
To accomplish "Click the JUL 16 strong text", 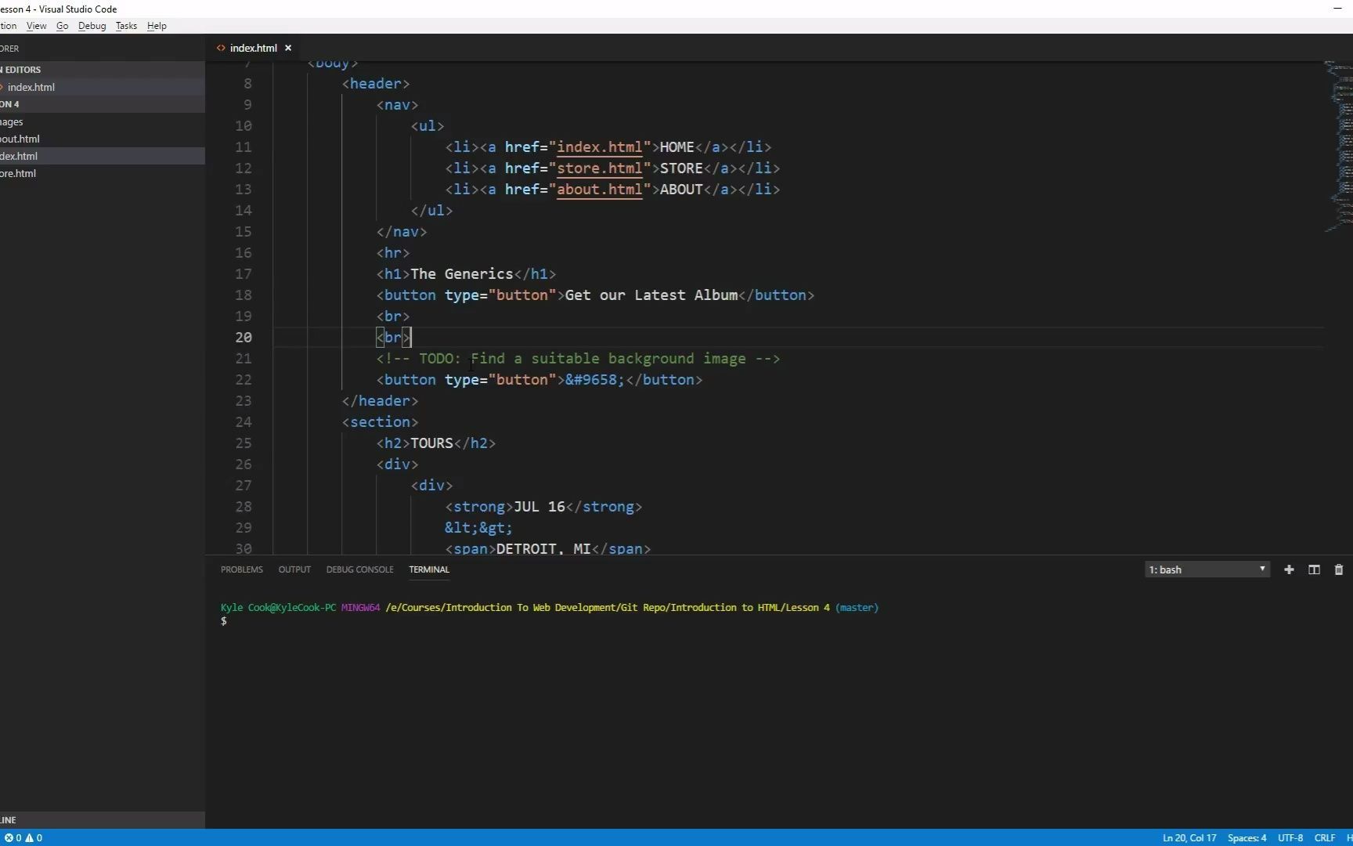I will coord(539,507).
